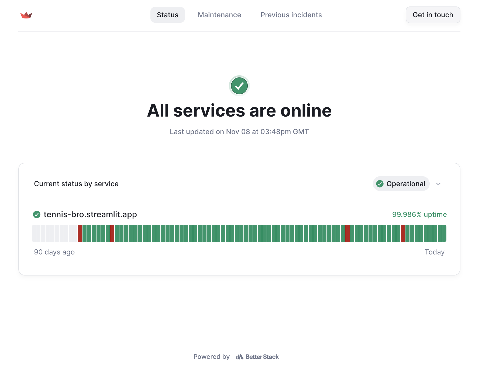Screen dimensions: 482x381
Task: Click the 'Last updated on Nov 08' timestamp
Action: pyautogui.click(x=239, y=132)
